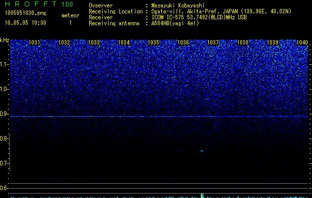Select the A504HB(yagi 4el) antenna text
312x198 pixels.
click(175, 23)
